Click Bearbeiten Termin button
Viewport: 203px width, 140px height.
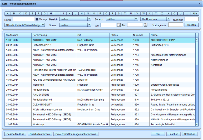[x=40, y=134]
